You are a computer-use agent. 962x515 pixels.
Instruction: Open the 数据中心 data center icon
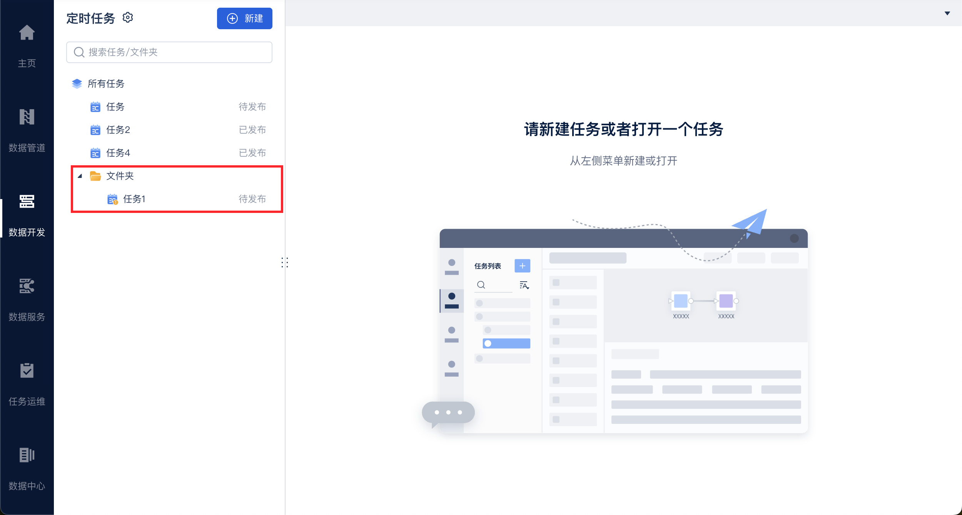point(27,455)
